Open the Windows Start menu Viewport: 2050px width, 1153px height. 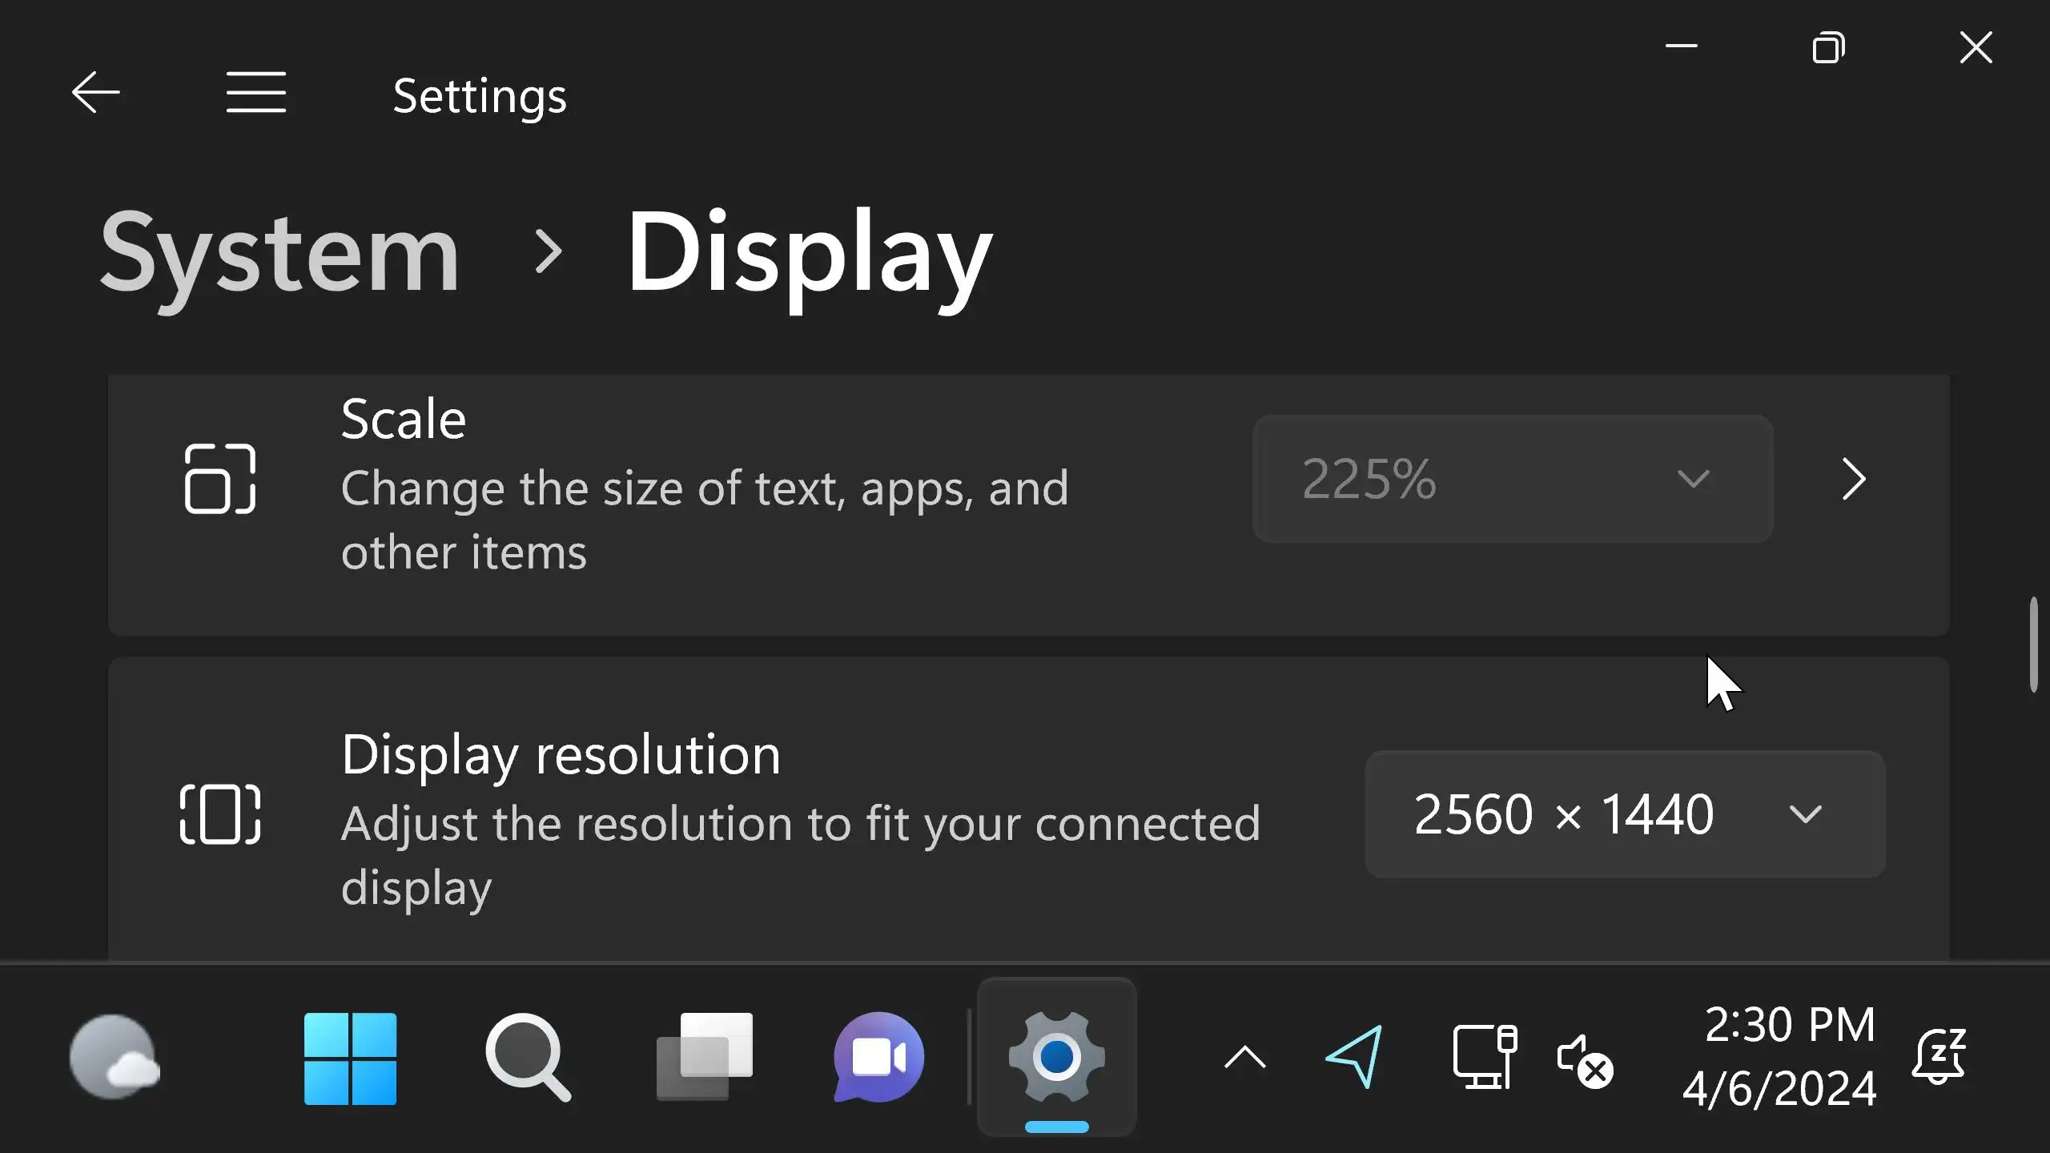tap(350, 1059)
